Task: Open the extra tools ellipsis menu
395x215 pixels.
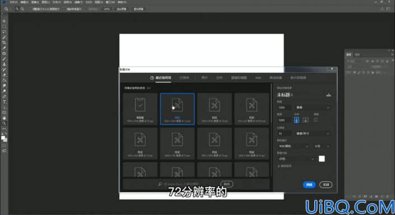Action: pyautogui.click(x=4, y=129)
